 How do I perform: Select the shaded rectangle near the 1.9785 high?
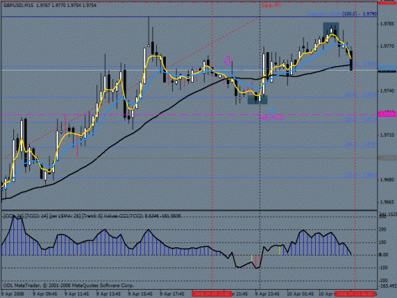[331, 29]
